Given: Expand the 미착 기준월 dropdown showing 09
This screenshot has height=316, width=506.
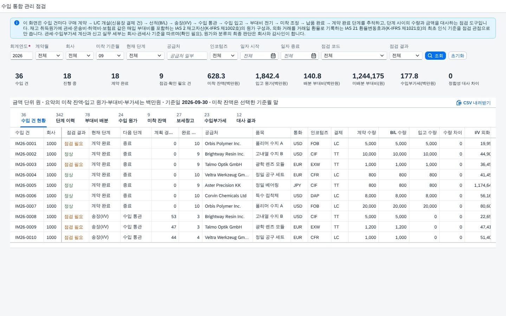Looking at the screenshot, I should (110, 55).
